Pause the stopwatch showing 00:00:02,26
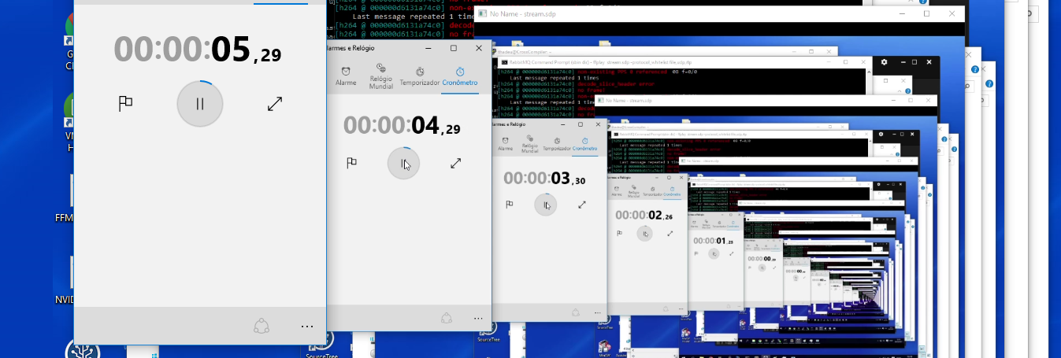1061x358 pixels. (x=644, y=234)
